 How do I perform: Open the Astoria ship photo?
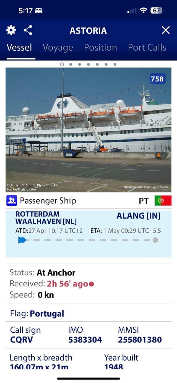pyautogui.click(x=88, y=130)
